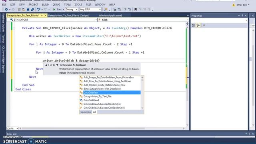This screenshot has width=256, height=144.
Task: Click the Categorized view icon in Properties
Action: 194,25
